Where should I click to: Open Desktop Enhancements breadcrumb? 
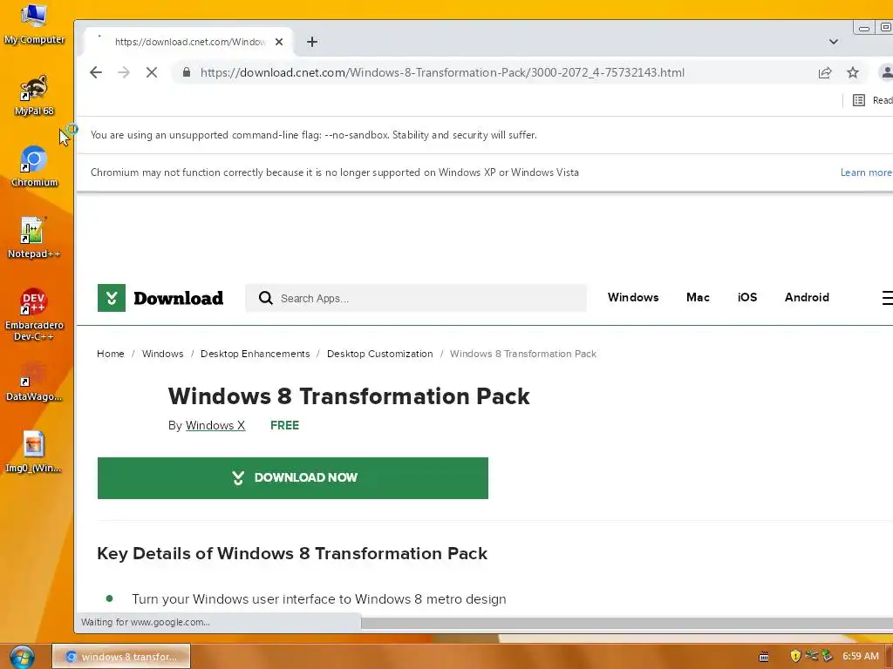click(x=256, y=354)
